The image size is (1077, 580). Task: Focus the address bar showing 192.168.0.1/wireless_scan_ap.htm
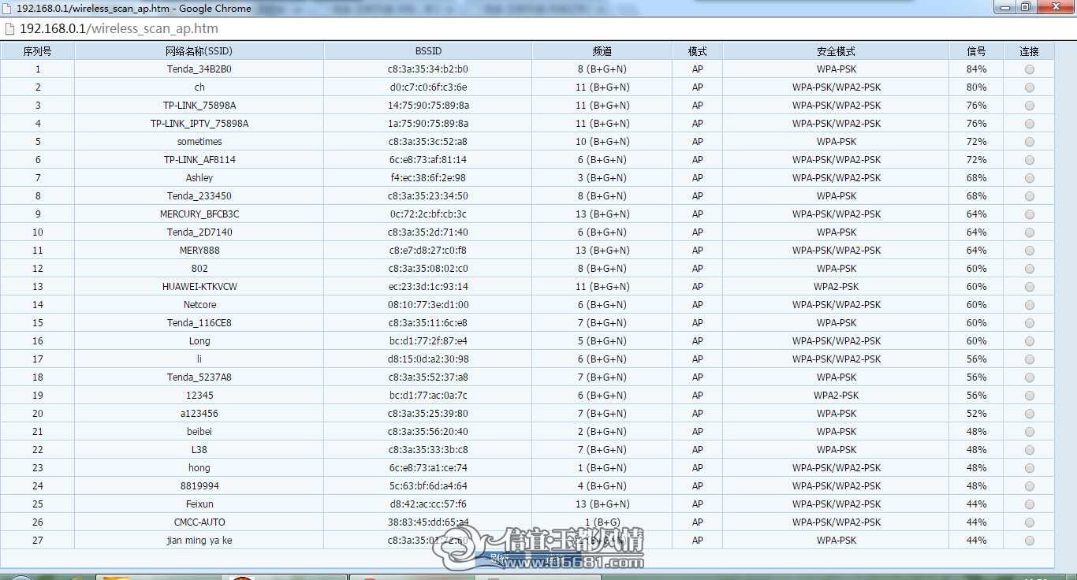click(538, 28)
